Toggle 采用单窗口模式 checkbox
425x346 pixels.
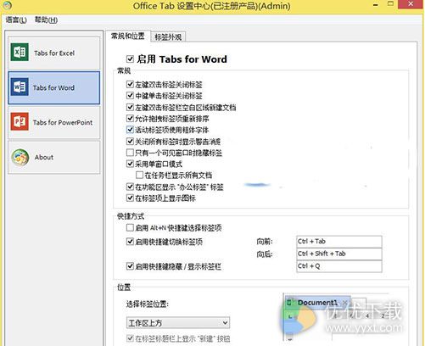(x=130, y=164)
